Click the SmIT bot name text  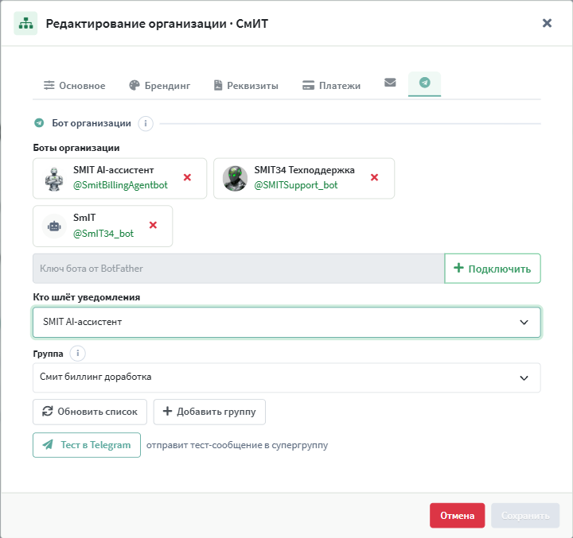click(84, 218)
